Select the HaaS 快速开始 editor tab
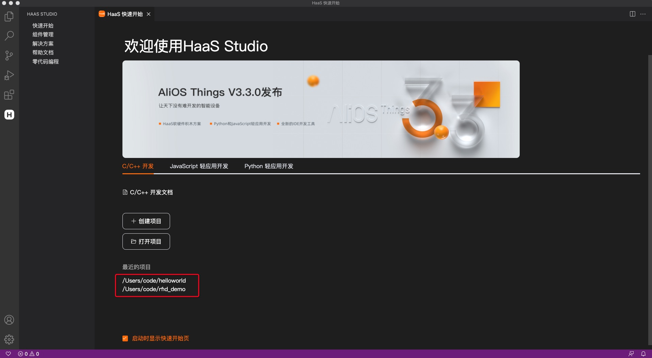Screen dimensions: 652x358 pos(124,14)
